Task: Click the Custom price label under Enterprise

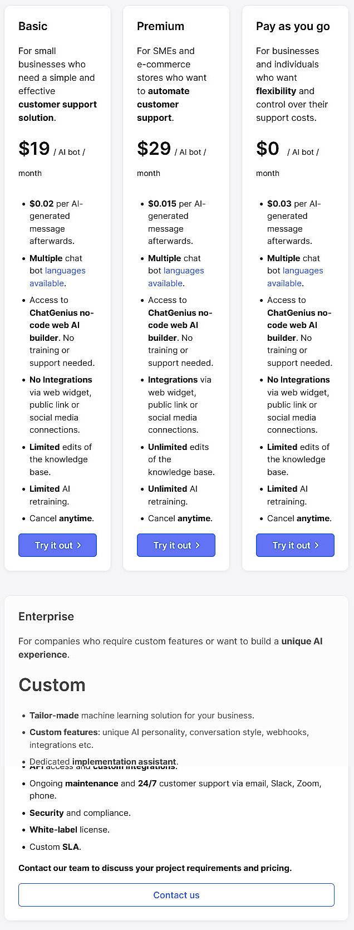Action: click(x=52, y=685)
